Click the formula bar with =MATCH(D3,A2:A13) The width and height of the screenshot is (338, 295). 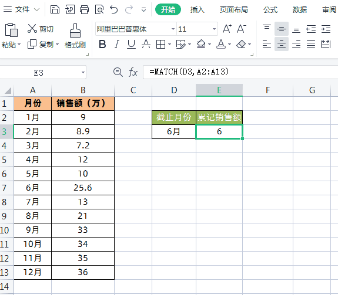(x=240, y=72)
